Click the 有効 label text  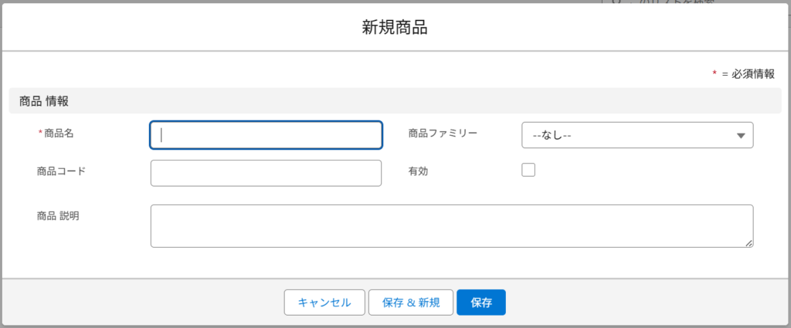[418, 171]
